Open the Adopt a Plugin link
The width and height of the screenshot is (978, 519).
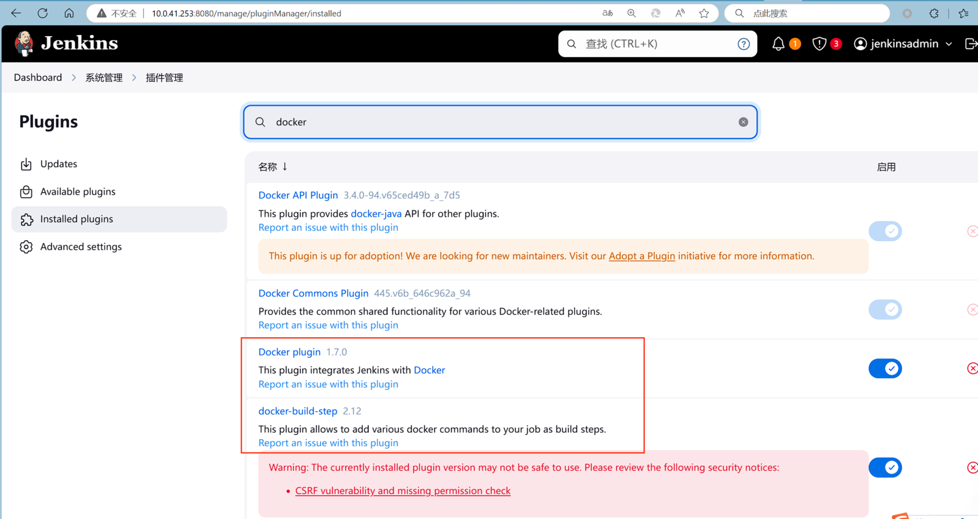tap(642, 256)
